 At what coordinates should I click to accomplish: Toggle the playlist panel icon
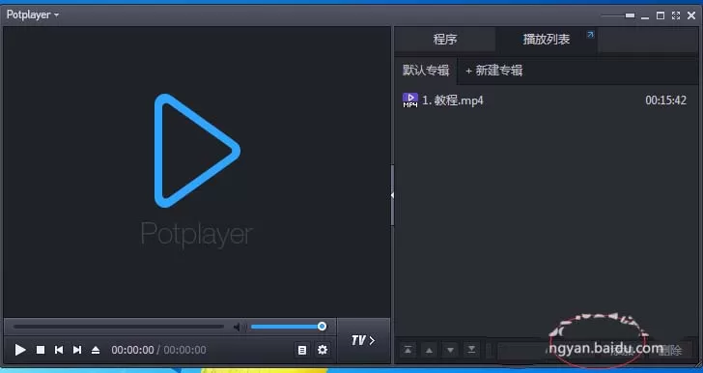coord(302,350)
